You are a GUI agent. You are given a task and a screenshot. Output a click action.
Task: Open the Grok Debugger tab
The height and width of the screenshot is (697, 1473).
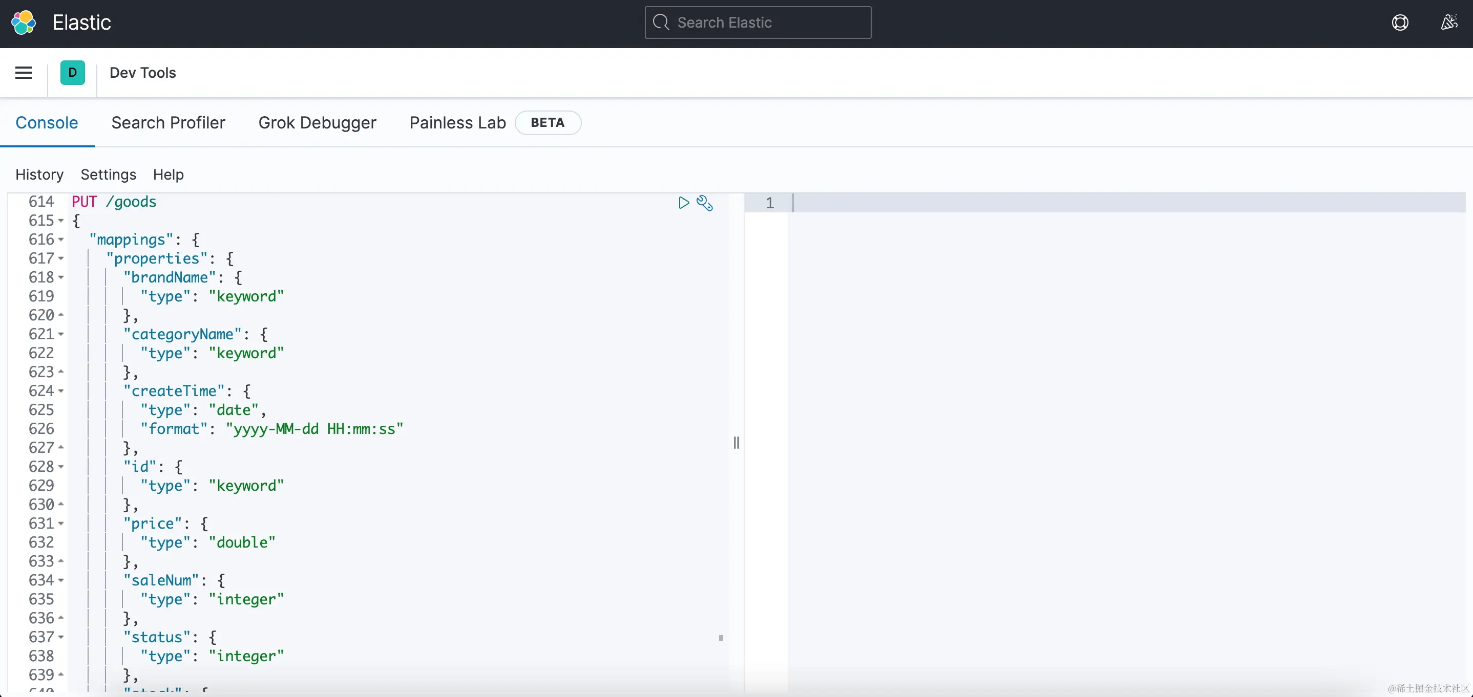pos(318,123)
